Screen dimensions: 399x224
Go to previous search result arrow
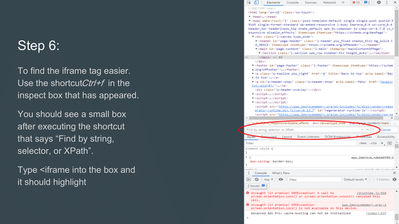[362, 130]
